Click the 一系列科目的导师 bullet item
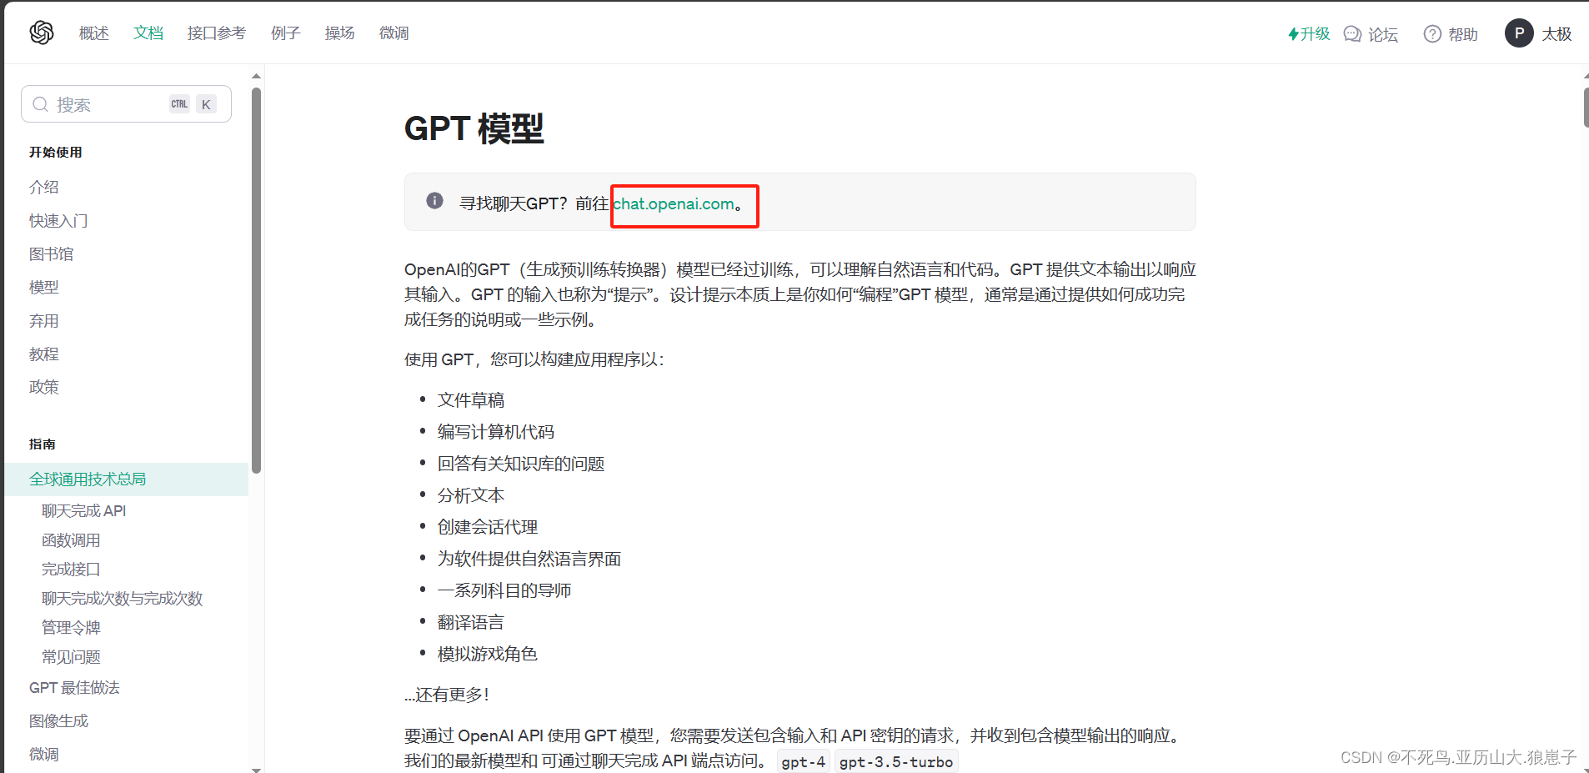 pos(504,590)
